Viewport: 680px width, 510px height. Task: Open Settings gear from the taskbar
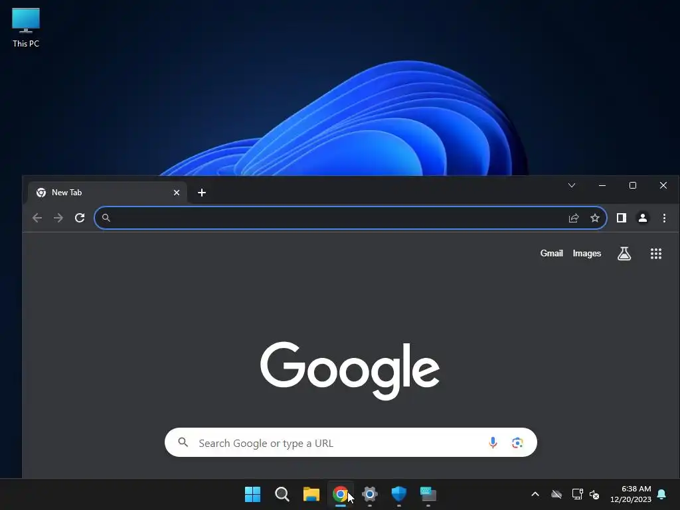(x=369, y=494)
